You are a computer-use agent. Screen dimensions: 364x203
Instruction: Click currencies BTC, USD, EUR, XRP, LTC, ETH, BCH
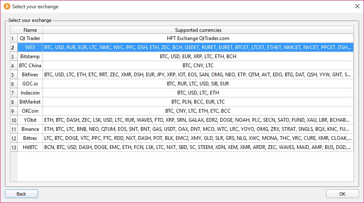[198, 56]
